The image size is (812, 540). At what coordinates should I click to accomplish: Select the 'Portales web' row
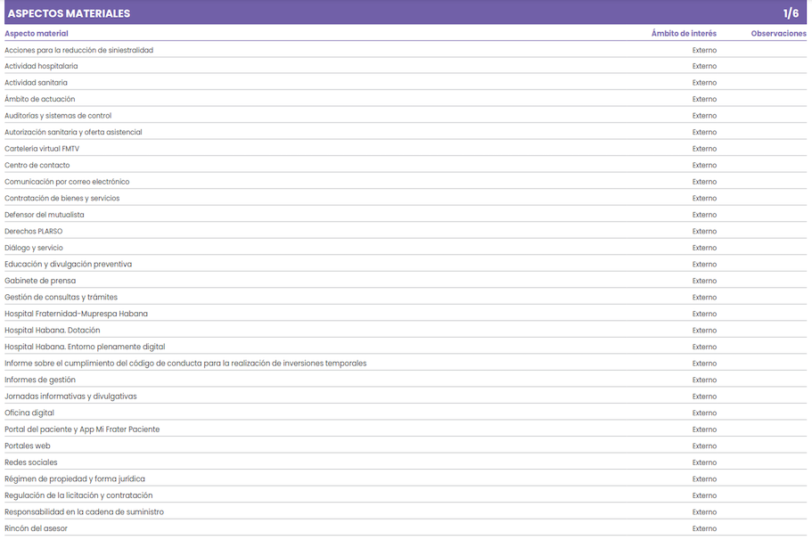[x=406, y=446]
